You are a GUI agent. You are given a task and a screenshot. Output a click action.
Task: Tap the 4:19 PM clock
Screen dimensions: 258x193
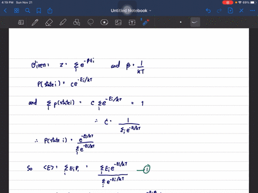coord(8,3)
